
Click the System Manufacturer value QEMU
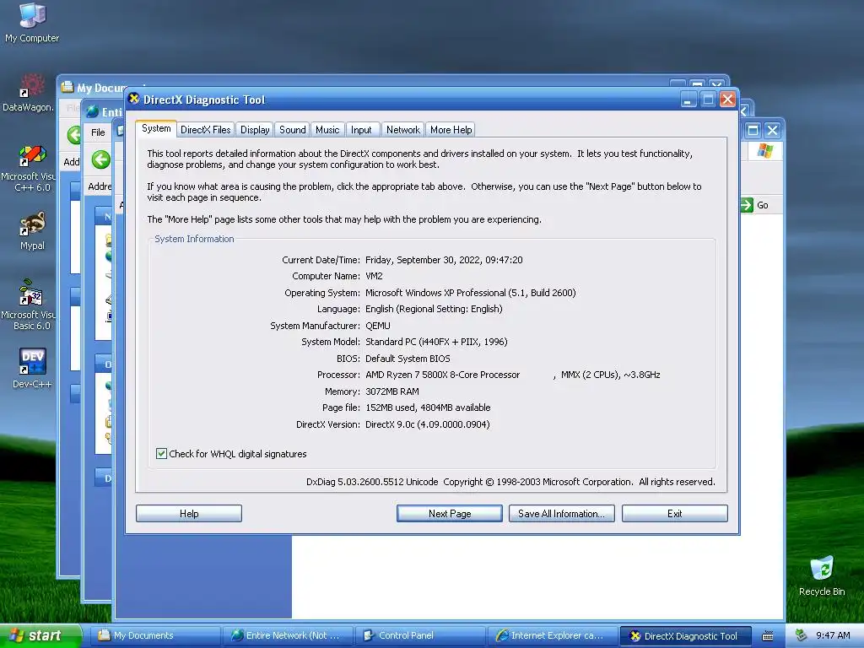[378, 326]
